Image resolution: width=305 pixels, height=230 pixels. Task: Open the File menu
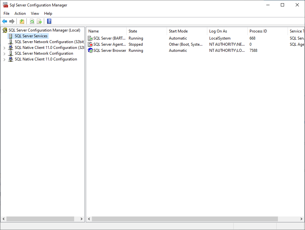(6, 14)
